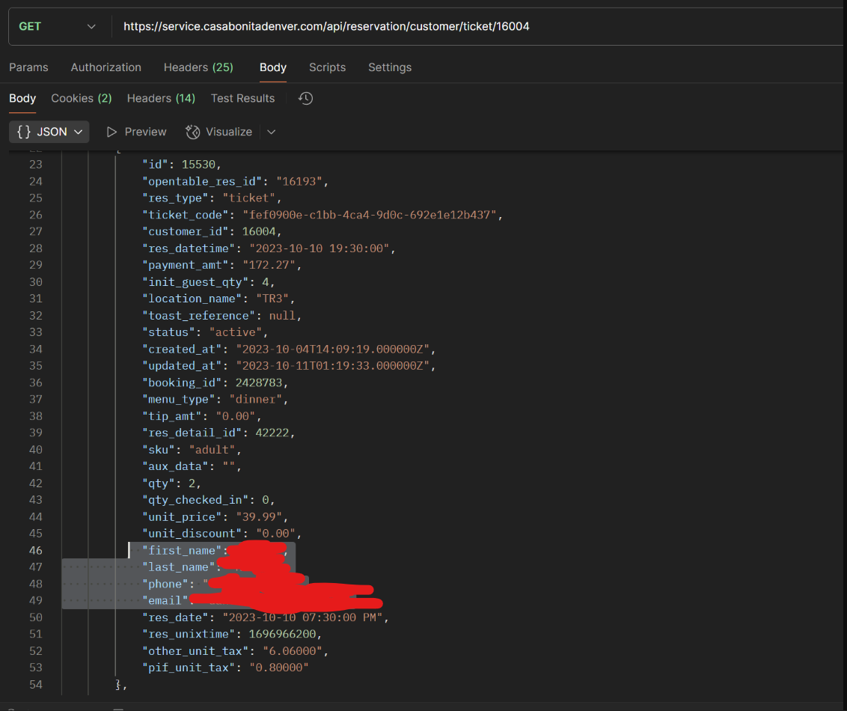The image size is (847, 711).
Task: Click the payment_amt value "172.27"
Action: tap(269, 265)
